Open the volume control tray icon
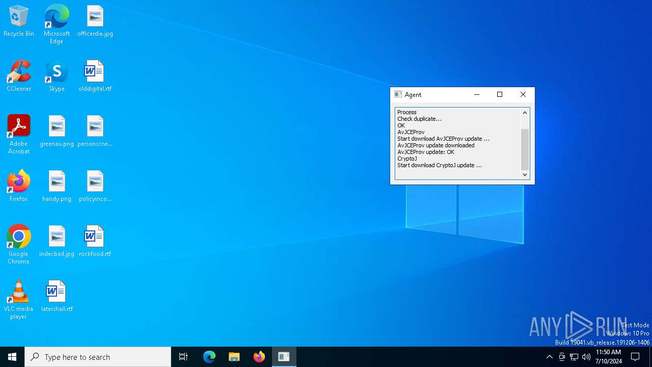This screenshot has width=652, height=367. click(586, 357)
